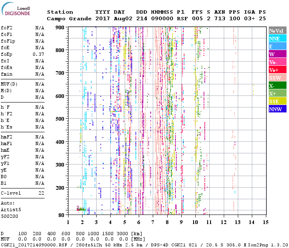This screenshot has width=289, height=248.
Task: Click the X- dark green legend entry
Action: (277, 86)
